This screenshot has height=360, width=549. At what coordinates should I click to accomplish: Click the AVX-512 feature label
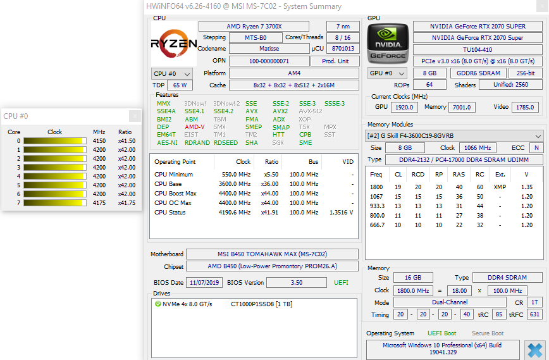click(x=311, y=111)
